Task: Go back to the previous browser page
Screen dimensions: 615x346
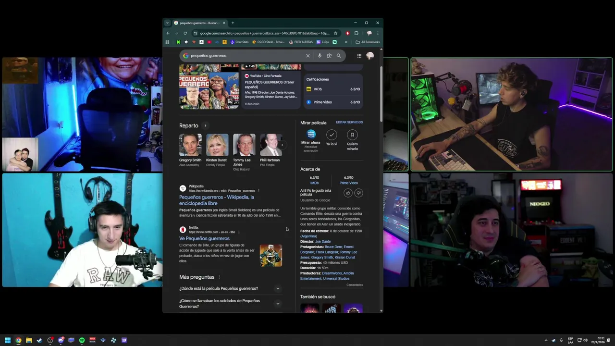Action: point(168,33)
